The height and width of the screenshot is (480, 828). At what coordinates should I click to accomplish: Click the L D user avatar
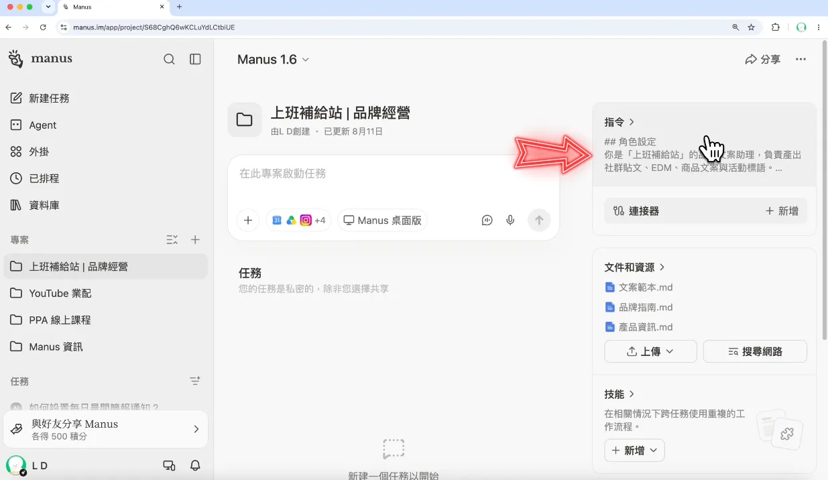point(15,465)
